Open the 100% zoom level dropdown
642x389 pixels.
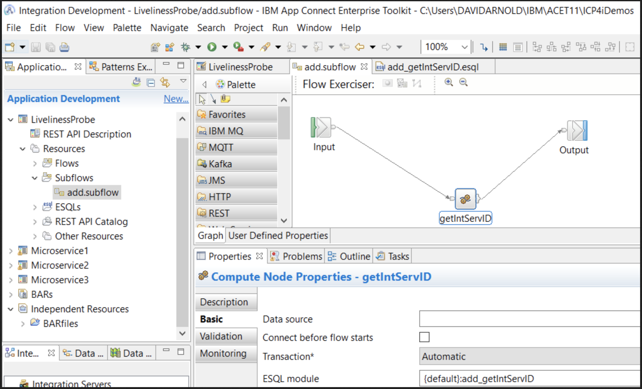tap(464, 47)
